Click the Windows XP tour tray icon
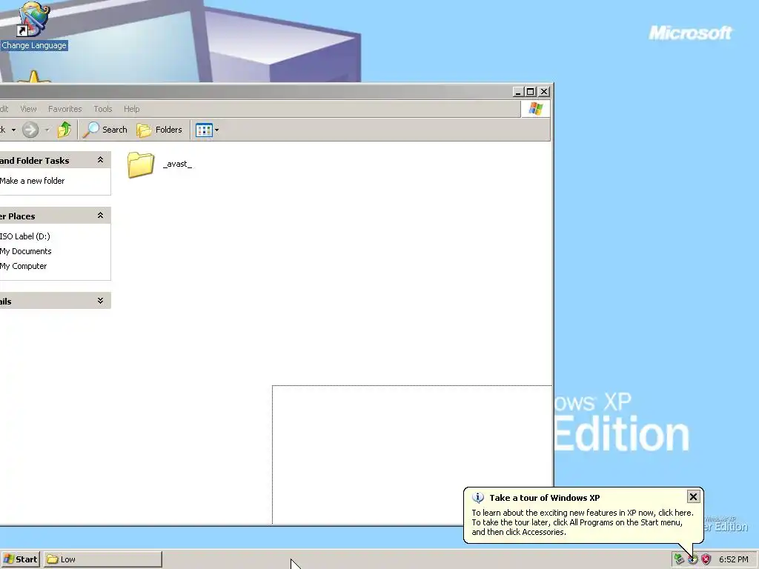 [693, 559]
